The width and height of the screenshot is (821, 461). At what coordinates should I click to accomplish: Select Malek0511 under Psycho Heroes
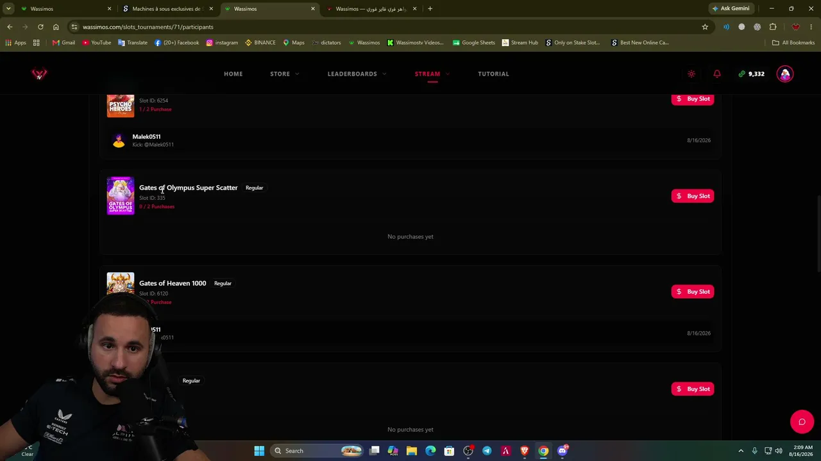(146, 136)
